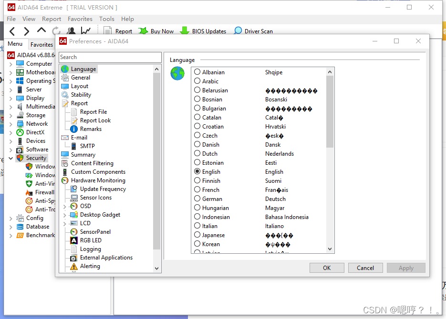Select Update Frequency item

[x=103, y=189]
